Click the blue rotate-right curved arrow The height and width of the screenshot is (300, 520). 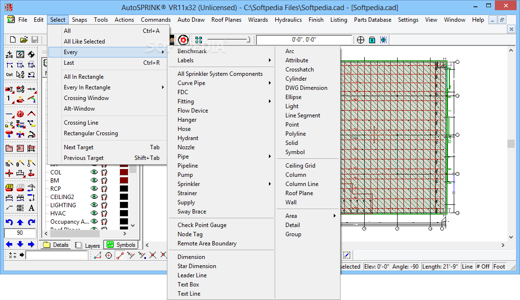pos(31,222)
